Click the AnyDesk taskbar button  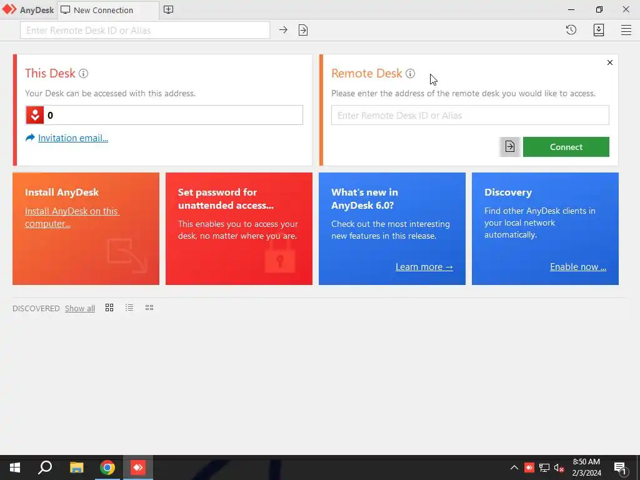(x=138, y=467)
